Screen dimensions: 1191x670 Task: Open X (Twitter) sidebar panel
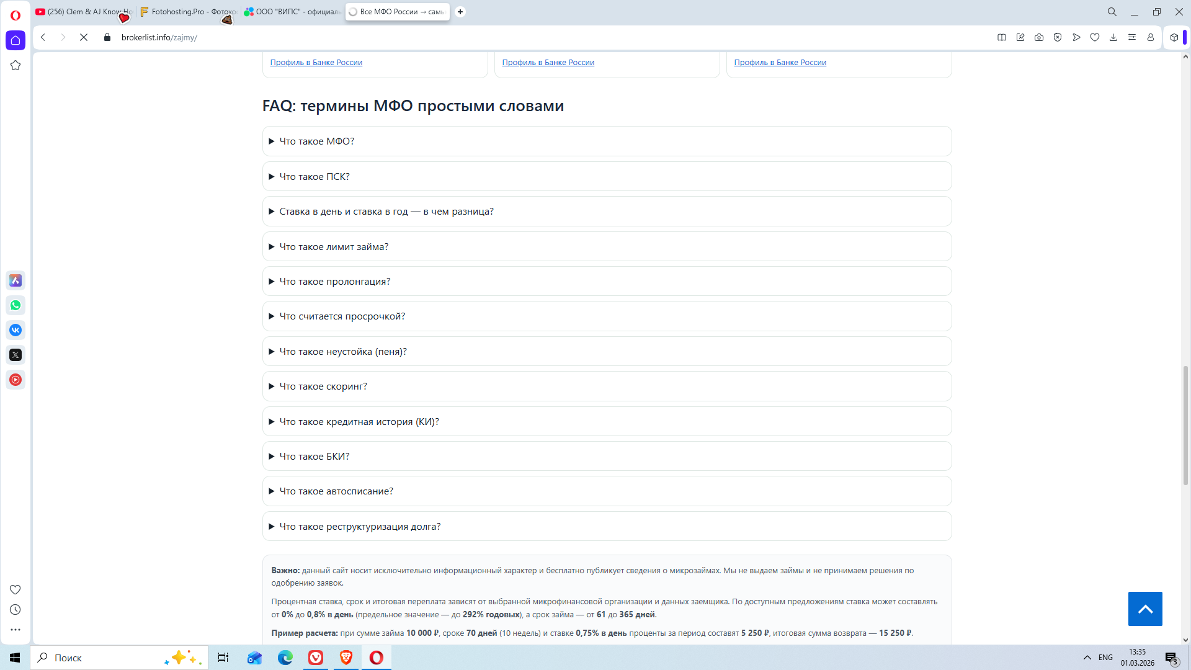pyautogui.click(x=16, y=355)
